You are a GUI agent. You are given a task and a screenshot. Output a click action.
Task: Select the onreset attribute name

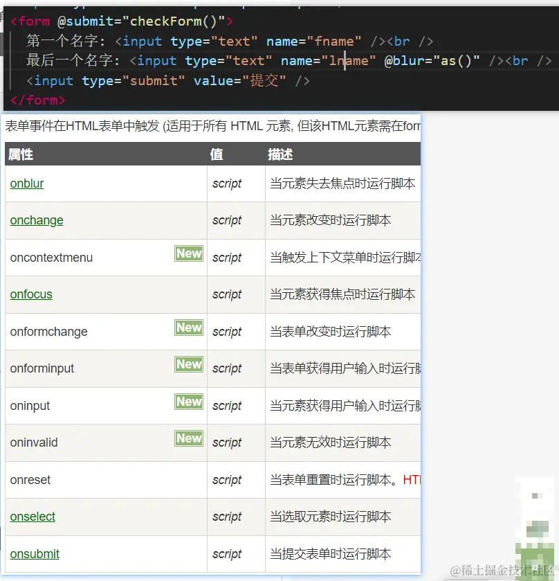30,480
